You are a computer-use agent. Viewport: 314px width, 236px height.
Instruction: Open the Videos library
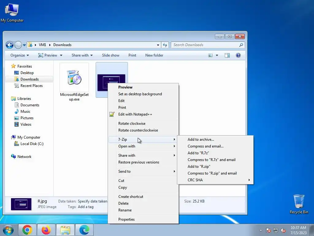tap(26, 124)
